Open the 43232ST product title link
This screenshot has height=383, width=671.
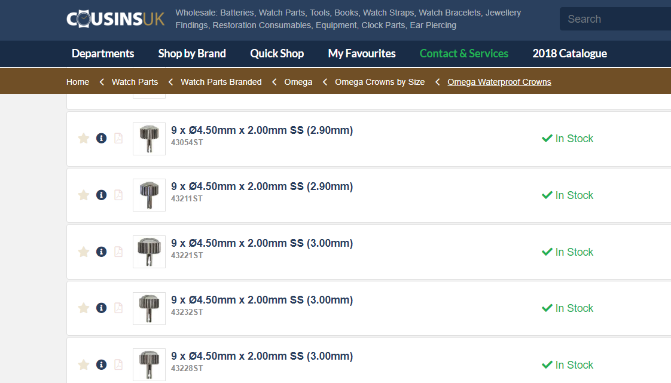click(261, 300)
